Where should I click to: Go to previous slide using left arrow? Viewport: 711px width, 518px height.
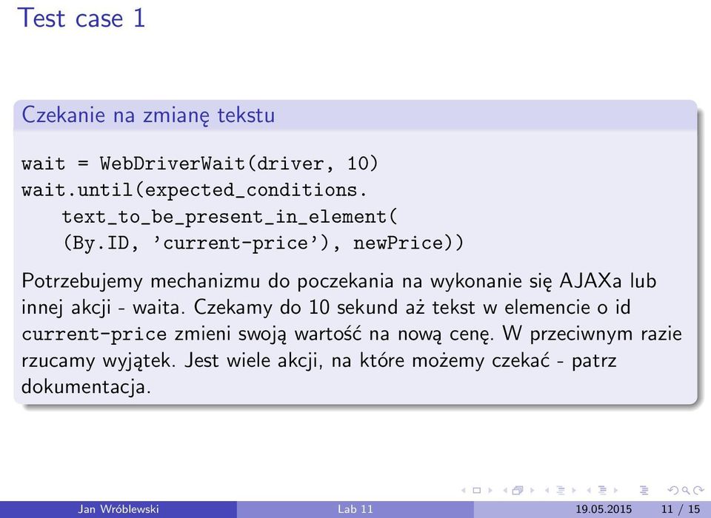pos(464,491)
